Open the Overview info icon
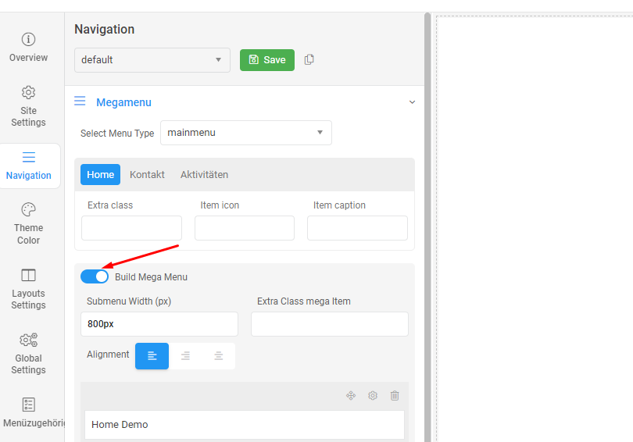This screenshot has width=633, height=442. [28, 40]
